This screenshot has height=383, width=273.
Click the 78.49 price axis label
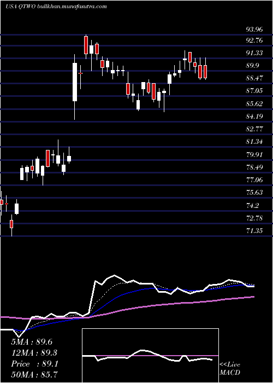(254, 167)
